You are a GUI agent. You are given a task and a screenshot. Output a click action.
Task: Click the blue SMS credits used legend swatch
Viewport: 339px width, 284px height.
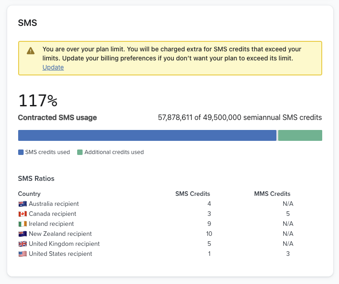point(21,152)
